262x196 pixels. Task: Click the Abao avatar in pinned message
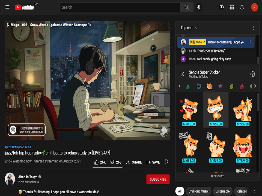[183, 42]
